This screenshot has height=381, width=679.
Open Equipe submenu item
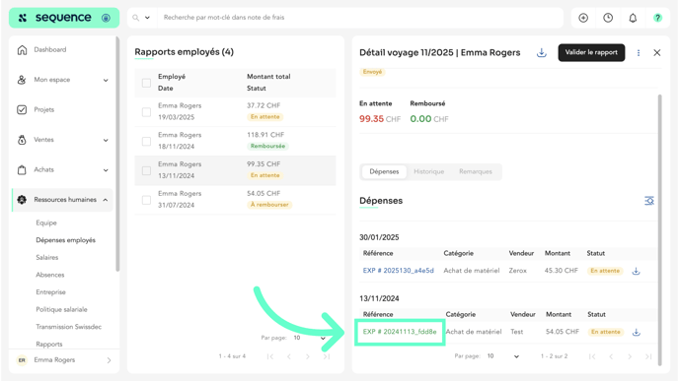tap(46, 222)
